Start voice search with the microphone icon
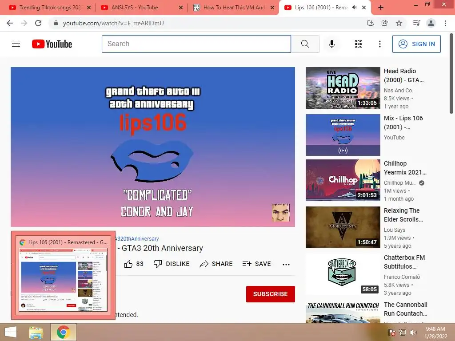This screenshot has width=455, height=341. coord(332,44)
